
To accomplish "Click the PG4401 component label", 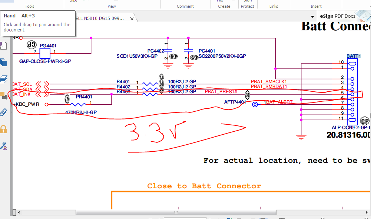I will coord(48,46).
